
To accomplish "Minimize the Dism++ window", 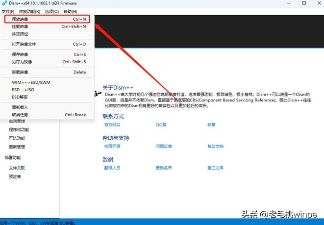I will click(289, 3).
